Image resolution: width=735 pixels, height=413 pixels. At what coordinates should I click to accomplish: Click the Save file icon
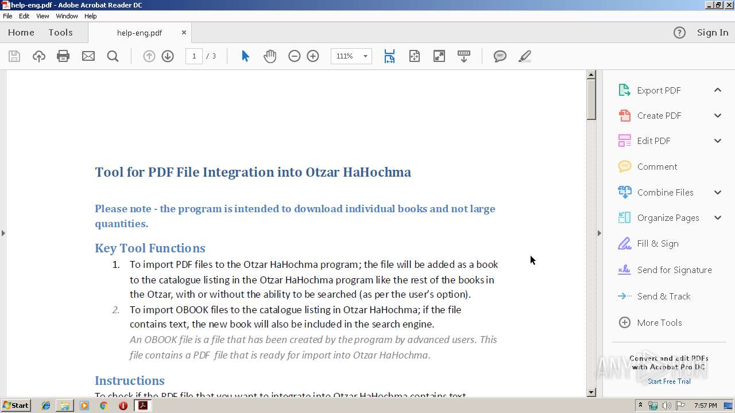pyautogui.click(x=14, y=56)
